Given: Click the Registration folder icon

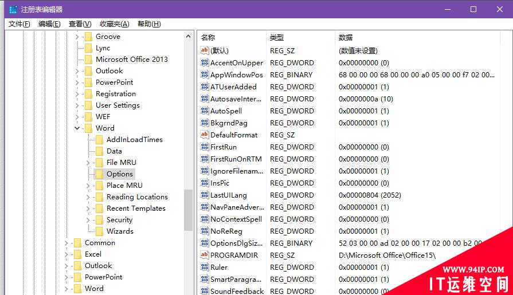Looking at the screenshot, I should point(88,94).
